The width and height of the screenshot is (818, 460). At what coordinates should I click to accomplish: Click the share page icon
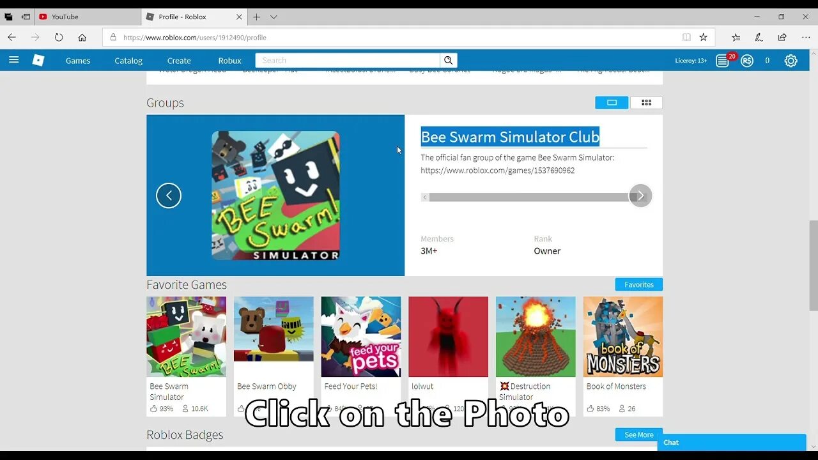(782, 37)
